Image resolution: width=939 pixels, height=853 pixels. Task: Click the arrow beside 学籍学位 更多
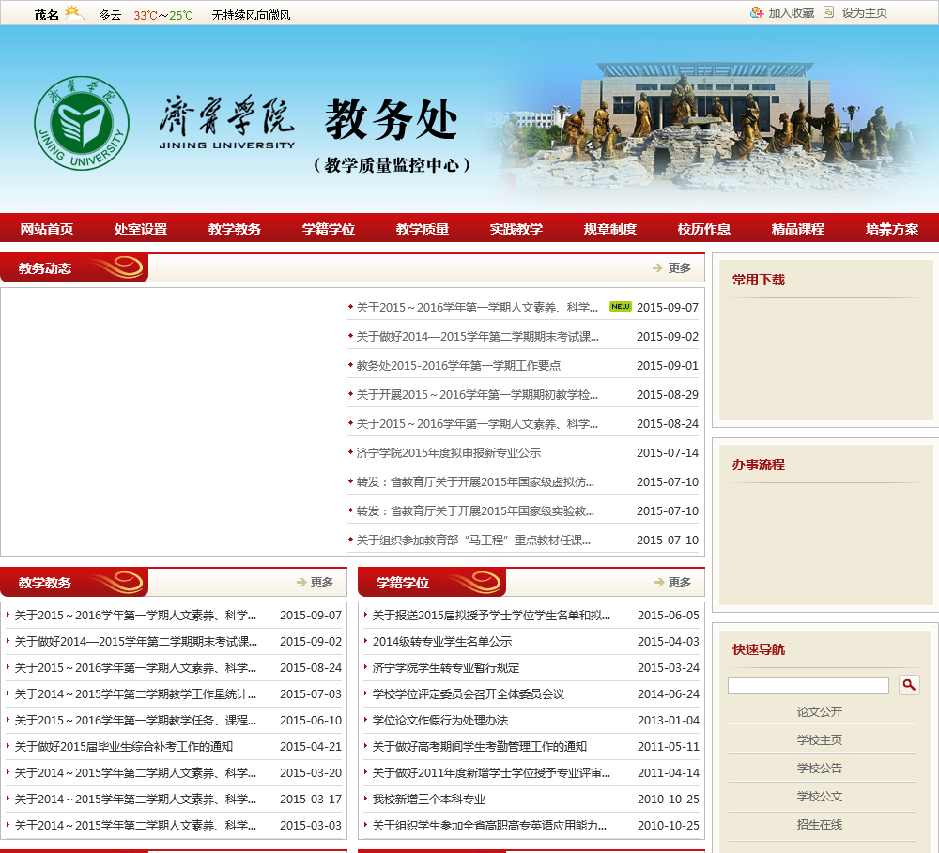coord(659,583)
